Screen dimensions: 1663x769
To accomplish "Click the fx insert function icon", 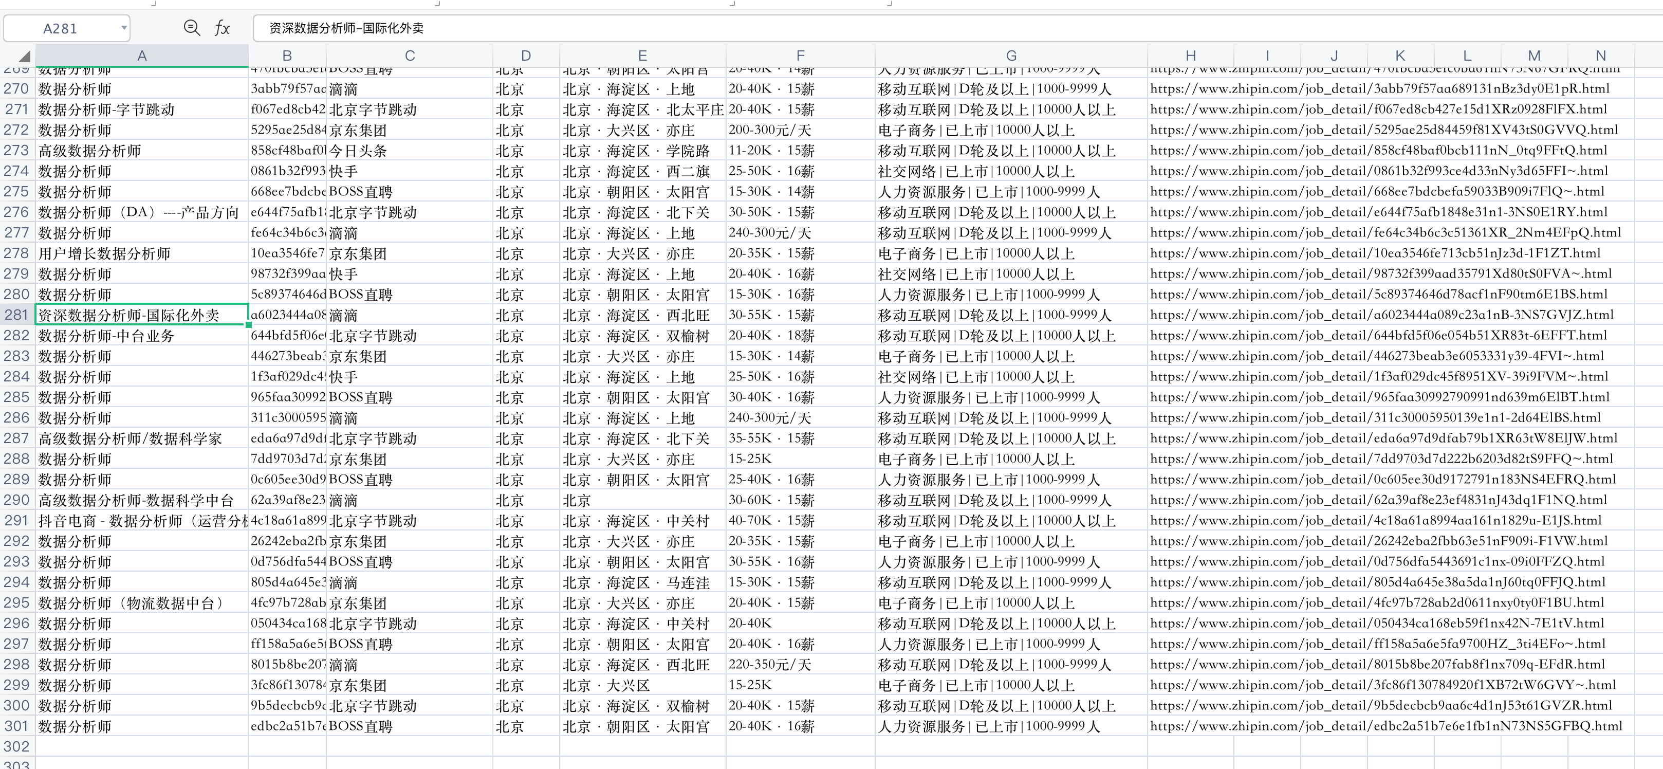I will pos(222,28).
